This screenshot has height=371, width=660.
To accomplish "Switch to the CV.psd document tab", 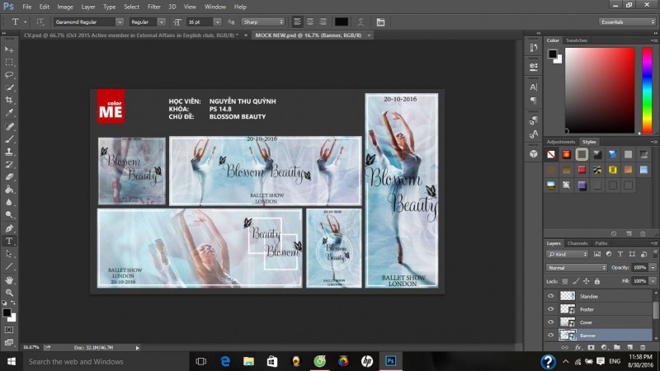I will [131, 35].
